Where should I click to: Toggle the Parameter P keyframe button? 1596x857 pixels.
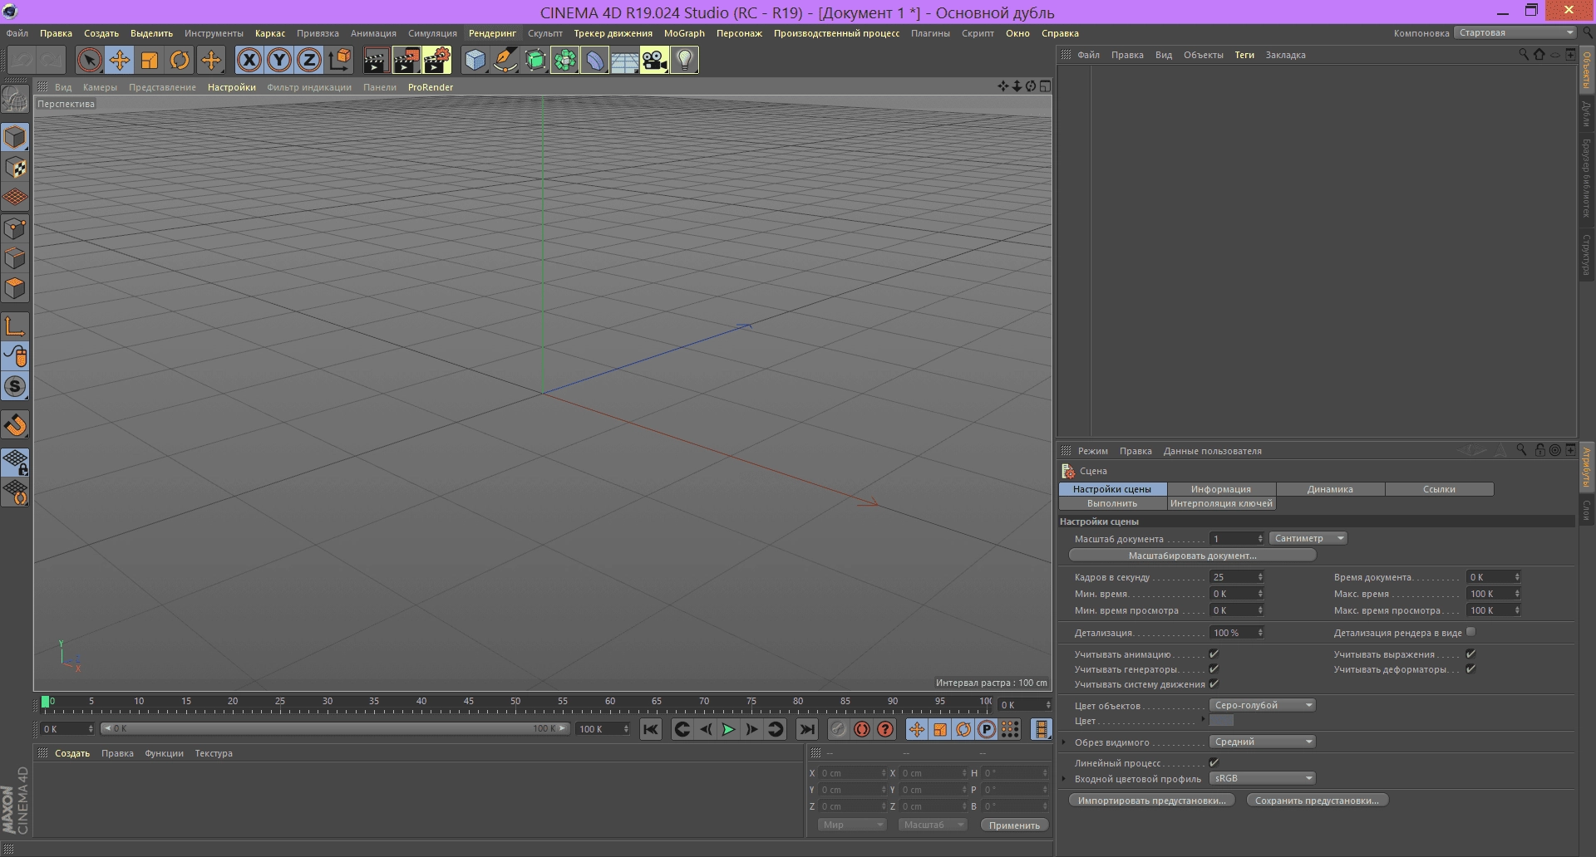[987, 729]
